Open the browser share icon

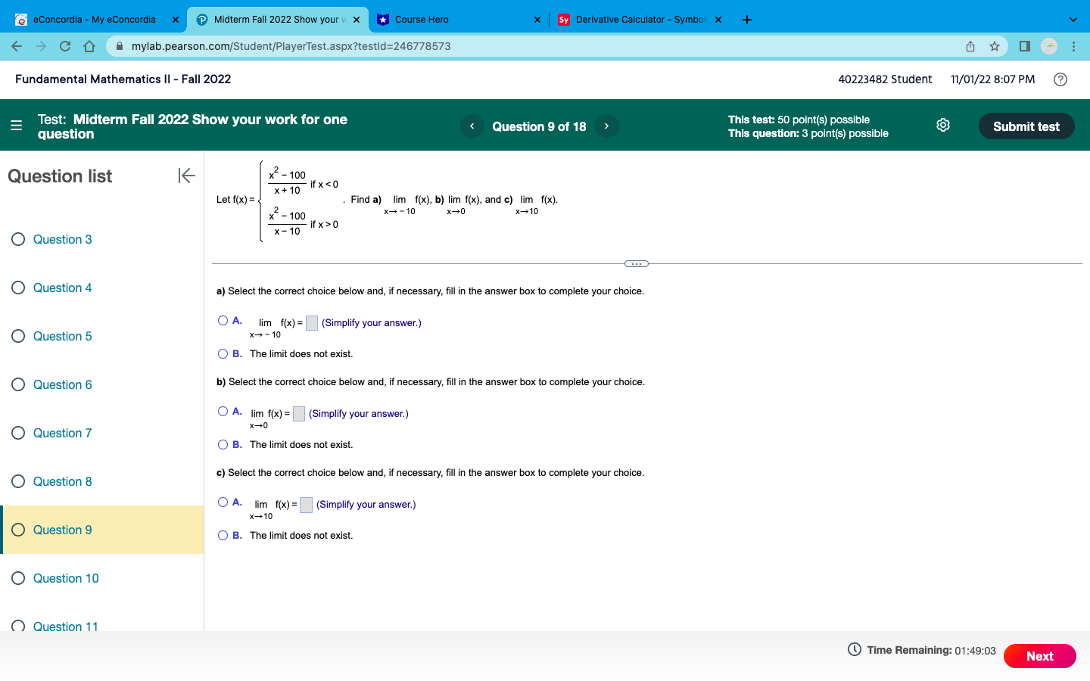point(970,46)
